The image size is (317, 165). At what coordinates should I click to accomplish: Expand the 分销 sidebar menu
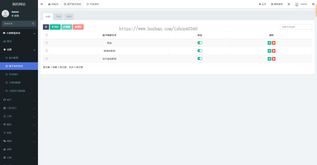(x=19, y=158)
